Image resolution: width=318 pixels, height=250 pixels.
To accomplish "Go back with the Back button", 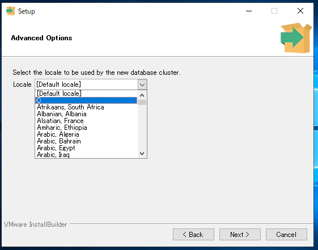I will 193,235.
